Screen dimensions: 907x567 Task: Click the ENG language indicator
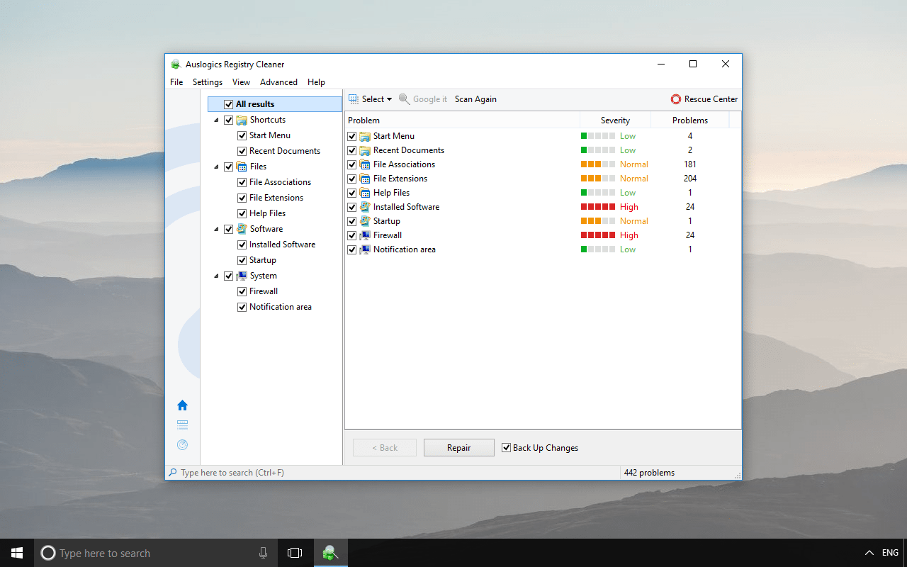[890, 553]
